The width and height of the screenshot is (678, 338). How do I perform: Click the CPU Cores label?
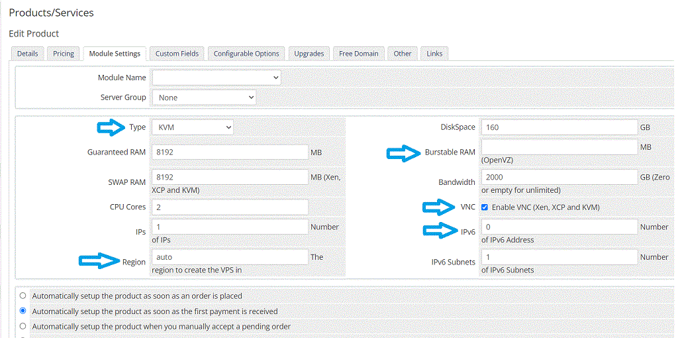128,207
